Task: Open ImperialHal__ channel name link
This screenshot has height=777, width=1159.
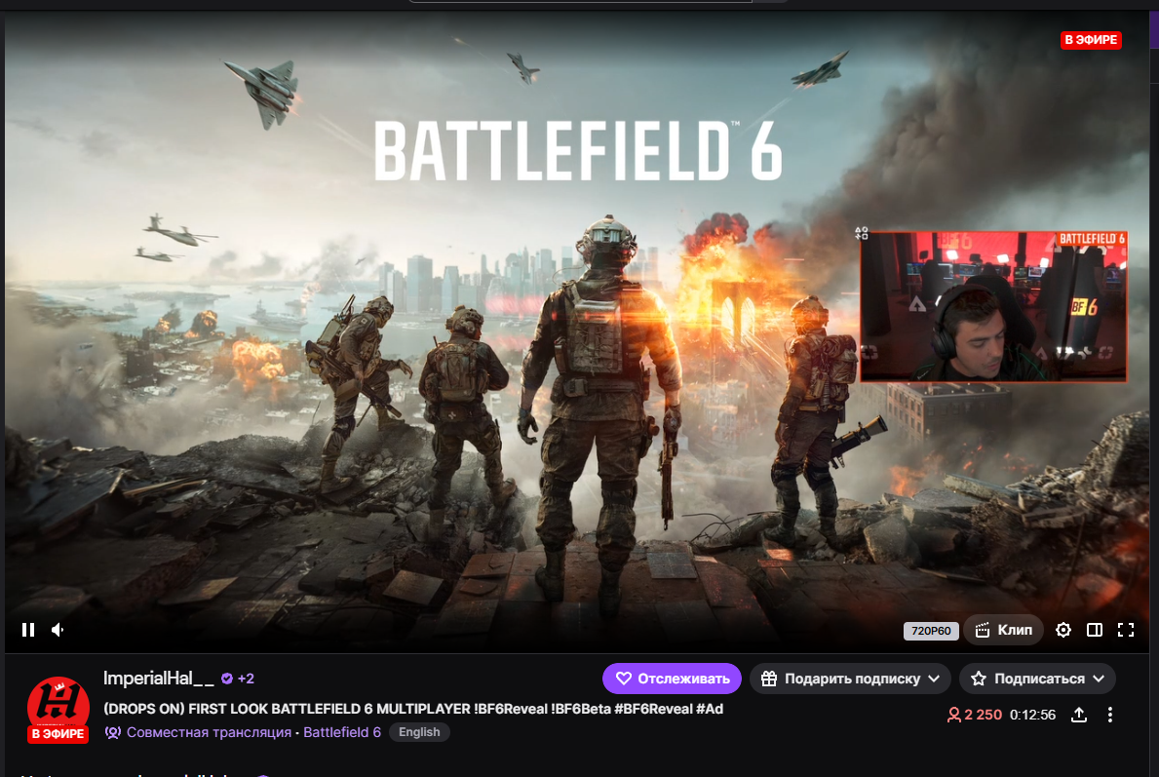Action: coord(158,678)
